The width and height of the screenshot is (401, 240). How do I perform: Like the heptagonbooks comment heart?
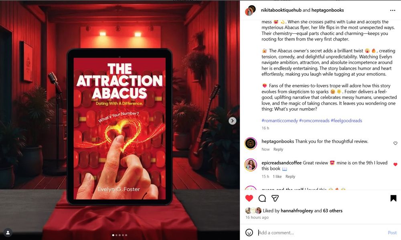[x=395, y=143]
